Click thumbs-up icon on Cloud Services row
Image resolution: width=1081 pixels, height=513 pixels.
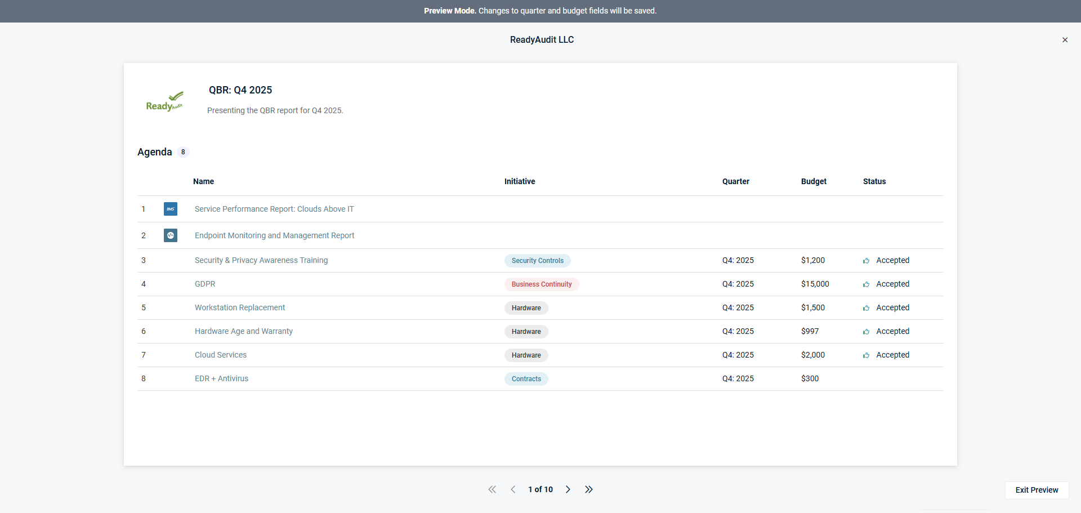(x=866, y=355)
